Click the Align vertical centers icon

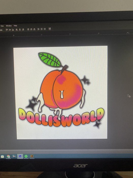tap(10, 30)
